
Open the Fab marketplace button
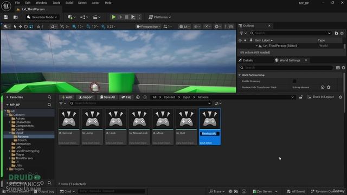coord(126,97)
